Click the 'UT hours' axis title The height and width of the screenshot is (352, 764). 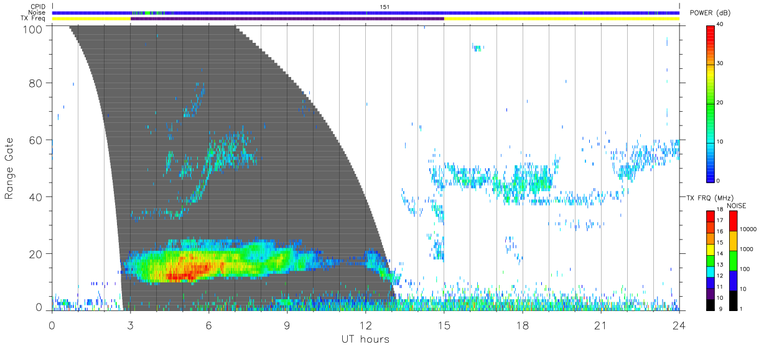point(365,339)
